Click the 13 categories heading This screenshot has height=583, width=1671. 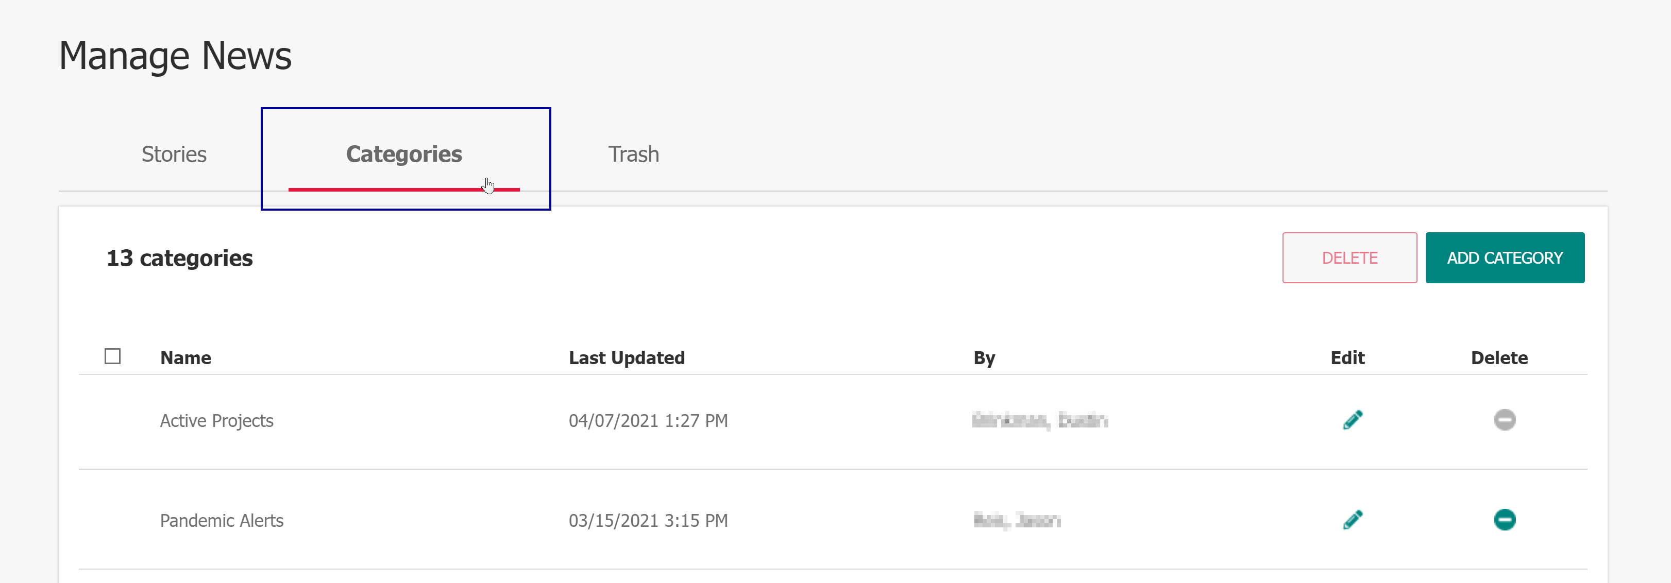click(x=180, y=258)
